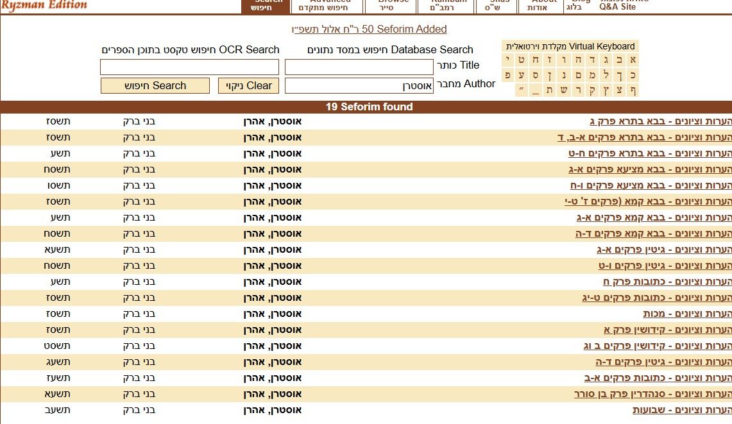Open 'הערות וציונים - קידושין פרק א'

668,330
